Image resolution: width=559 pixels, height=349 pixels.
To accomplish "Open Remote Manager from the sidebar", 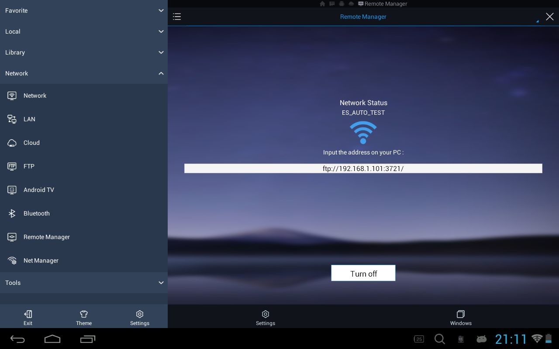I will coord(46,237).
